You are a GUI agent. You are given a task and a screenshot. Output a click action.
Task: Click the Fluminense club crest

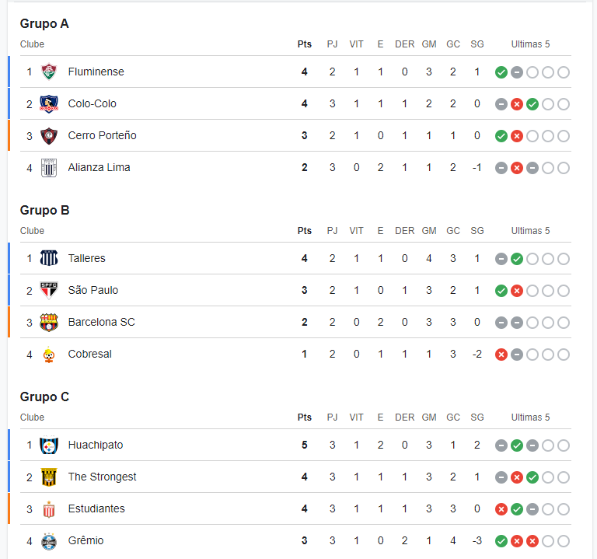coord(49,72)
